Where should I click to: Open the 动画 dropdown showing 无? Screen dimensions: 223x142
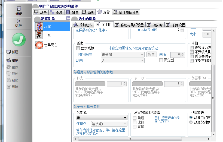click(123, 61)
